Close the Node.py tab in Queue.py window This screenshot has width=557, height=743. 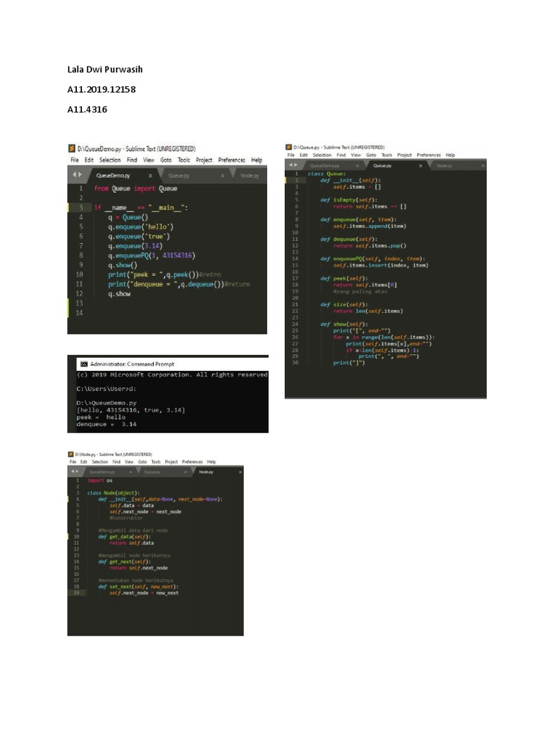pos(483,166)
